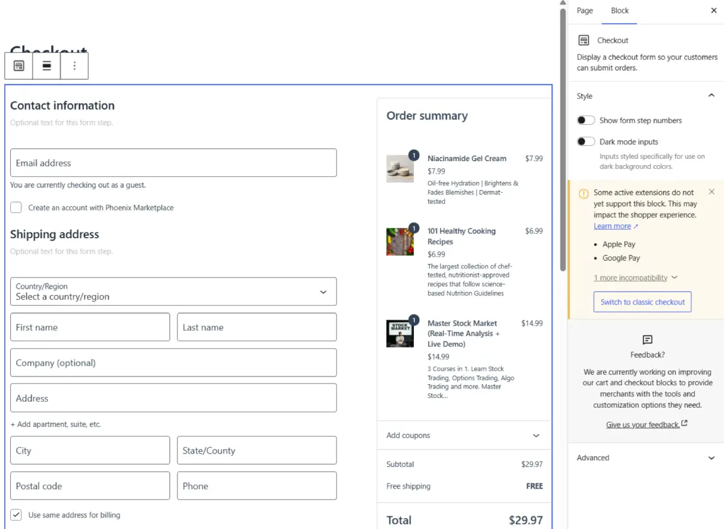Image resolution: width=724 pixels, height=529 pixels.
Task: Click the Address input field
Action: click(x=173, y=398)
